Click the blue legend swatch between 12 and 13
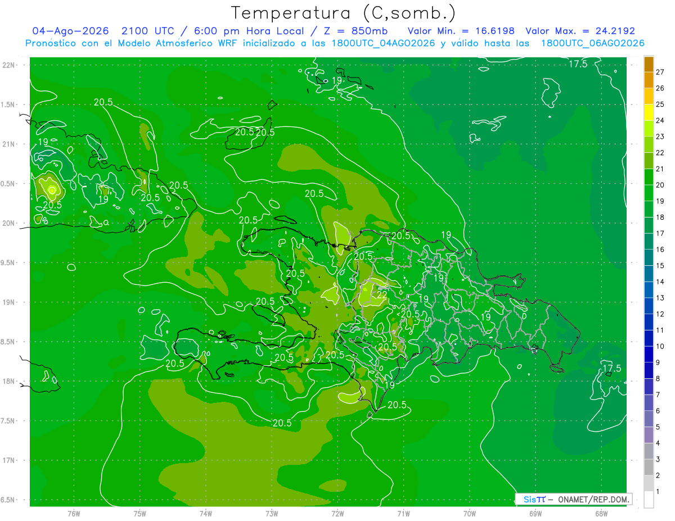Viewport: 675px width, 521px height. pyautogui.click(x=649, y=306)
